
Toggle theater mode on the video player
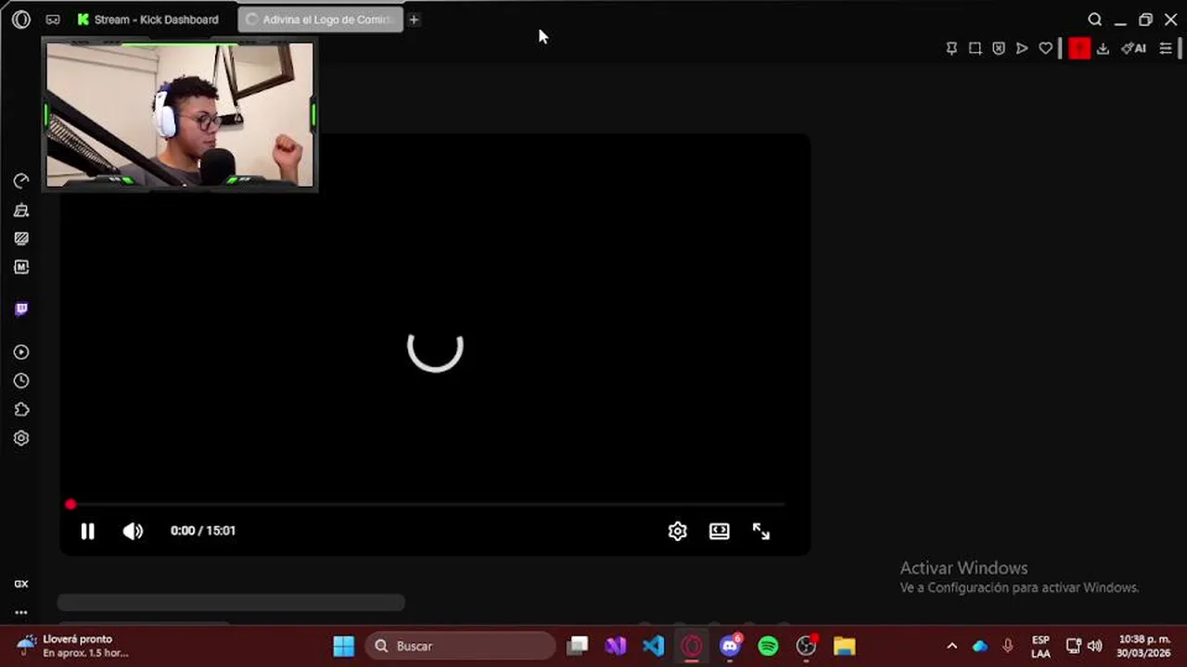pos(720,531)
